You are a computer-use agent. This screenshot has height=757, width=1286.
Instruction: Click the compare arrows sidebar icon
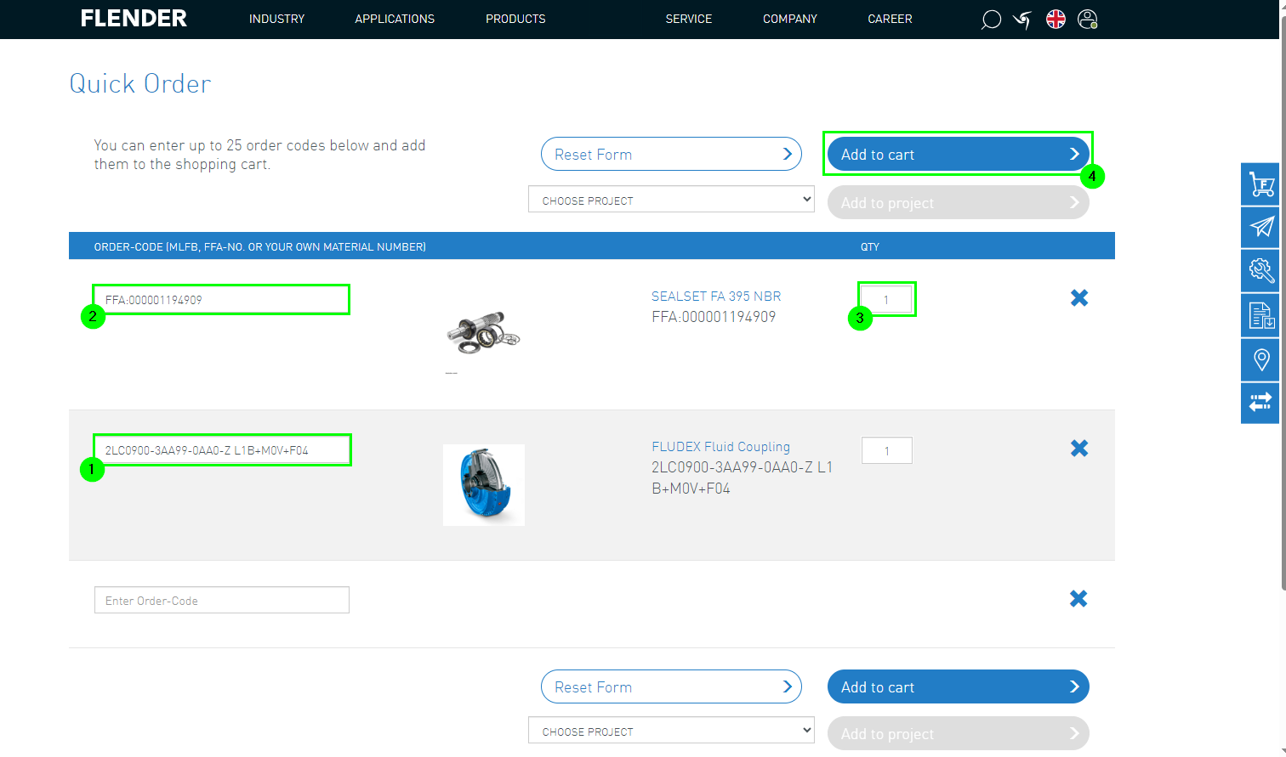(x=1260, y=403)
